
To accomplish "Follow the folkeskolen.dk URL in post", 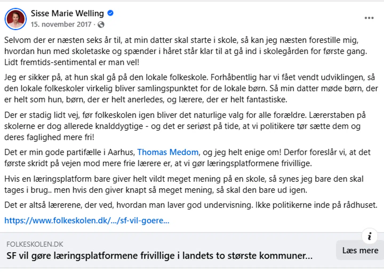I will click(x=87, y=220).
